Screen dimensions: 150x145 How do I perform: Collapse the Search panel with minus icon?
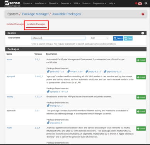pos(143,33)
